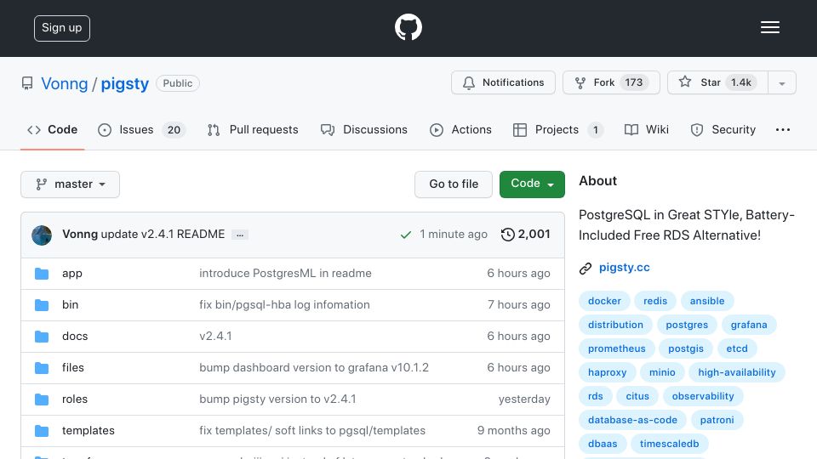Click the patroni topic tag
Viewport: 817px width, 459px height.
(717, 421)
